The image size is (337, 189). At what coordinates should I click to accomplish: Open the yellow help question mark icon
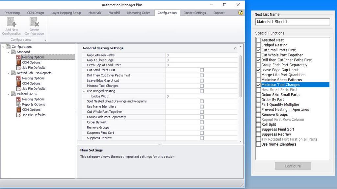point(241,13)
